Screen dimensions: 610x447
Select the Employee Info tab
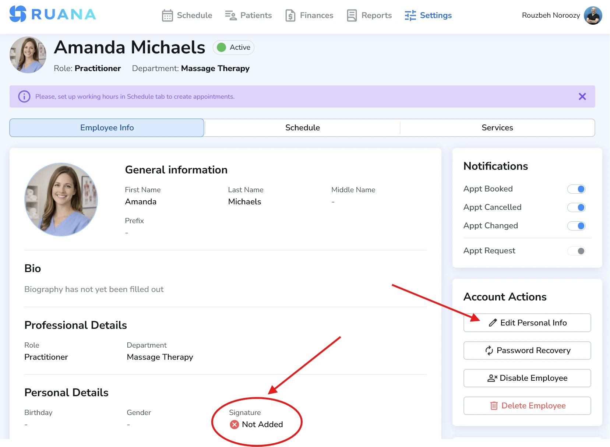(x=107, y=127)
